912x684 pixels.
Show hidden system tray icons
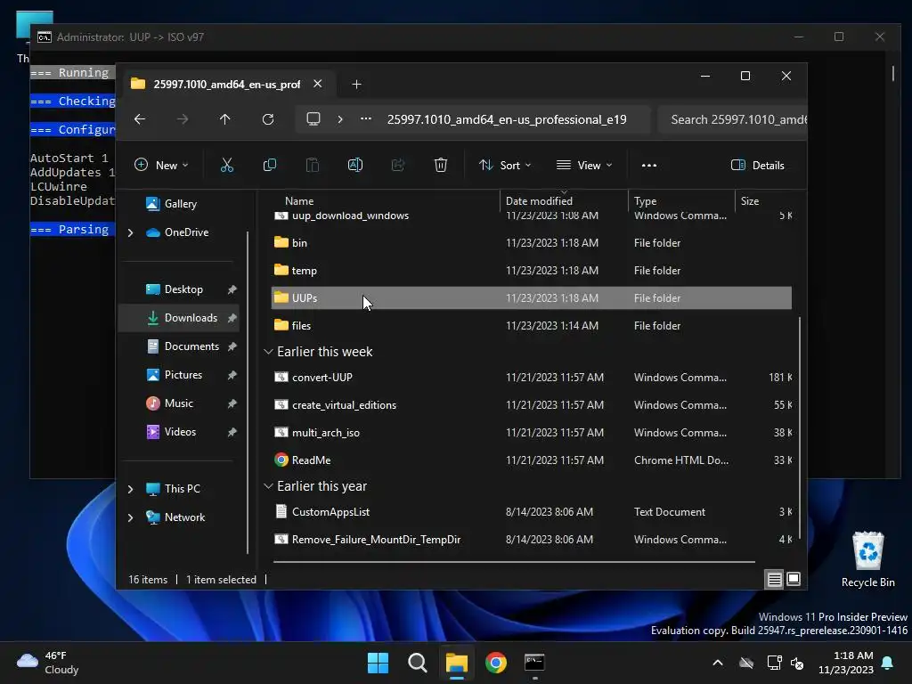pyautogui.click(x=718, y=663)
